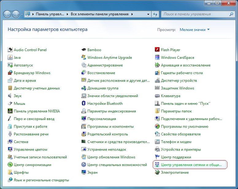This screenshot has width=238, height=189.
Task: Open Диспетчер учетных данных link
Action: coord(37,88)
